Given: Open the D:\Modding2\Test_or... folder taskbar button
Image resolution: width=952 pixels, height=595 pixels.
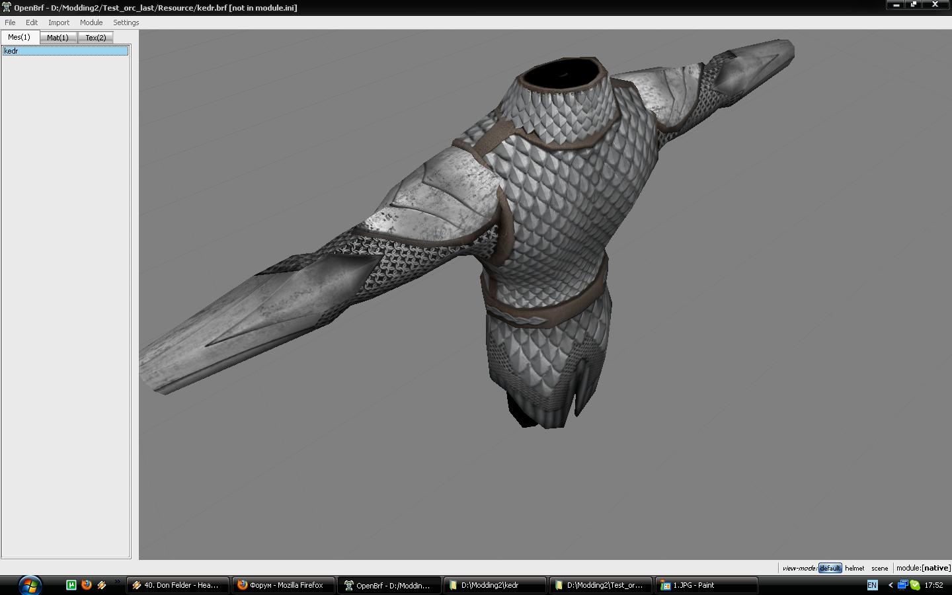Looking at the screenshot, I should [x=600, y=585].
